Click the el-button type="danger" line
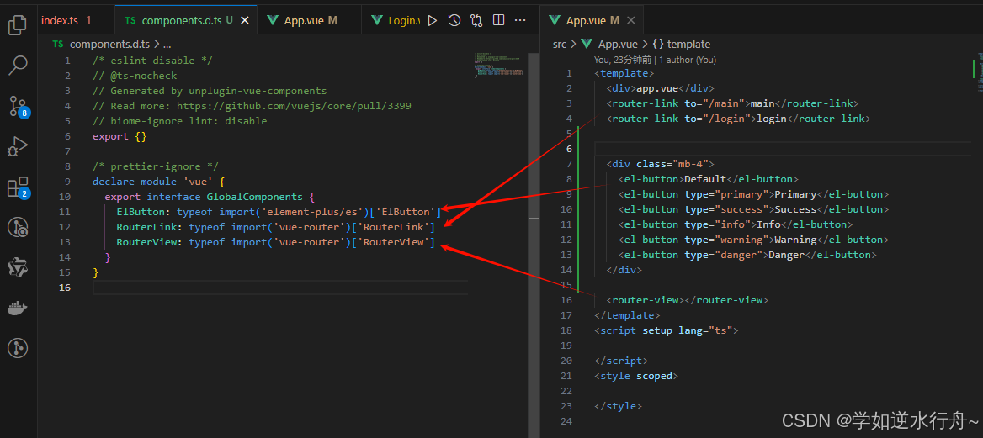This screenshot has height=438, width=983. click(x=747, y=255)
